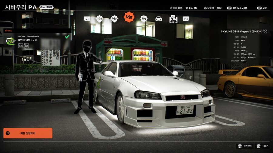Choose the VS icon right of orange one
This screenshot has width=273, height=153.
coord(144,19)
